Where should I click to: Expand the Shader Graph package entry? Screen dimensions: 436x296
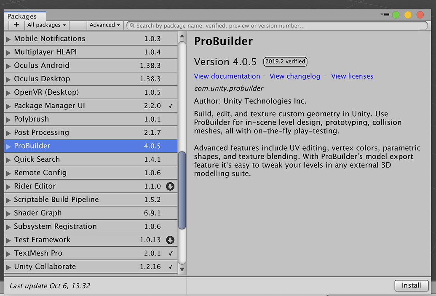pyautogui.click(x=8, y=213)
